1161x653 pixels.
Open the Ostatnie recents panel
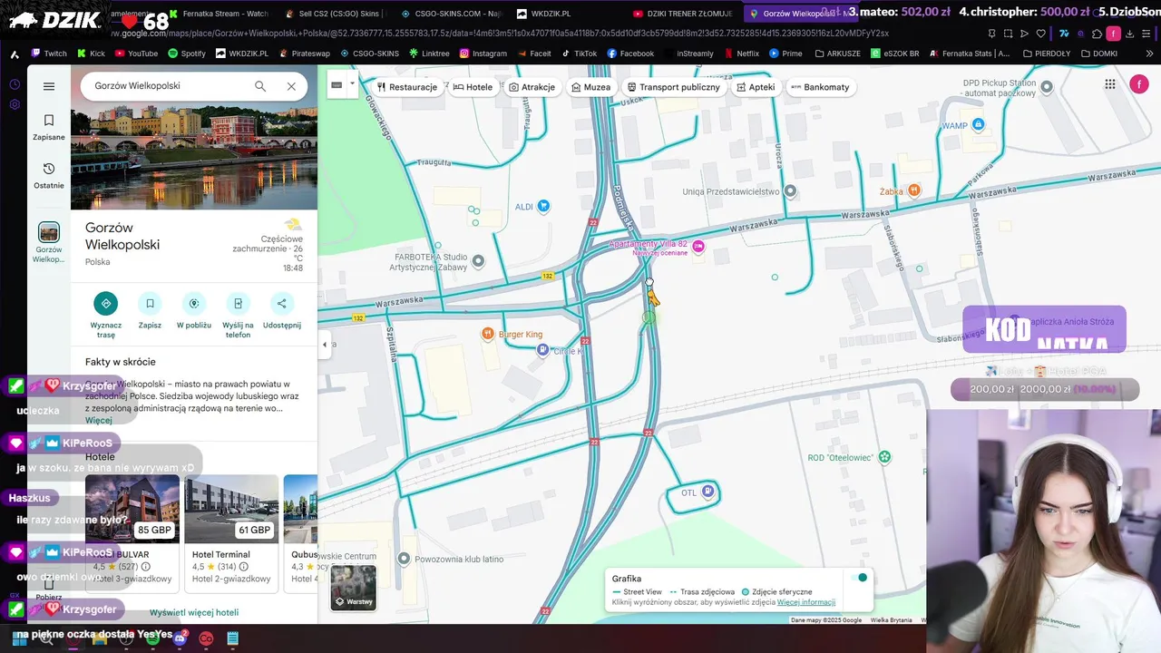coord(49,175)
